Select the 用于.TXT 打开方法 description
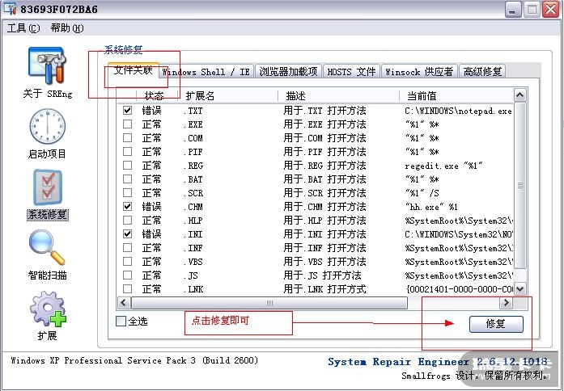 click(x=324, y=110)
